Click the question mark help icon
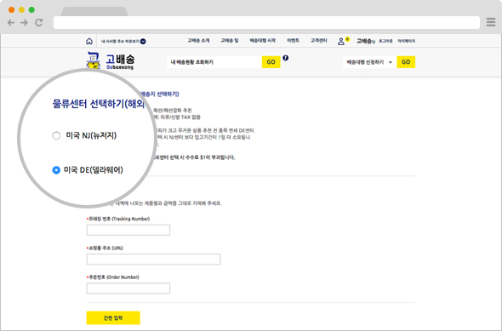This screenshot has height=331, width=502. point(286,58)
